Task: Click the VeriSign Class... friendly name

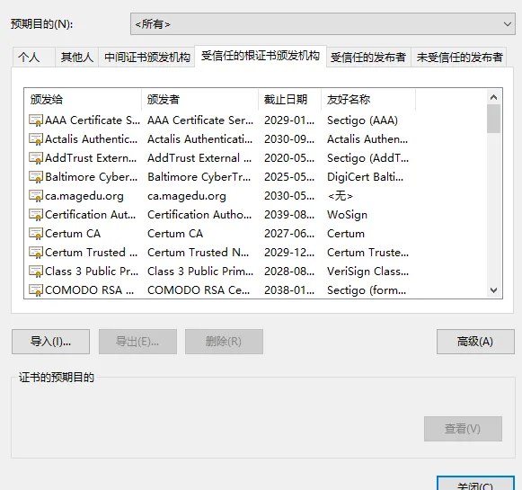Action: click(x=367, y=272)
